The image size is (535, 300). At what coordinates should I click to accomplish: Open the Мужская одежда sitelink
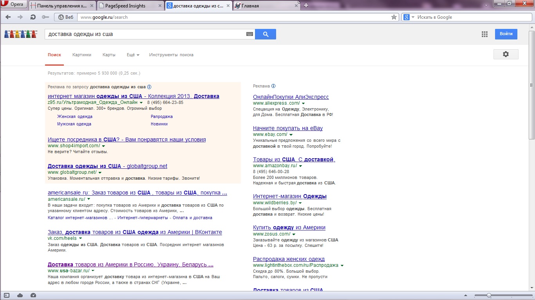74,124
